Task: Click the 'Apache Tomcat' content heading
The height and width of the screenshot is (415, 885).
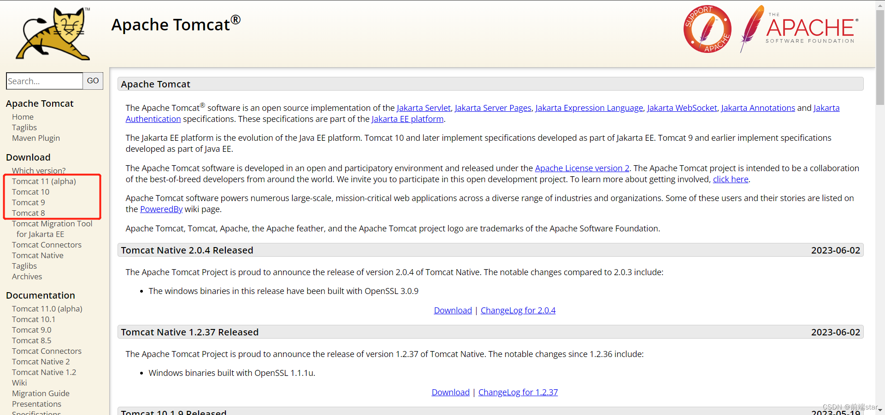Action: click(155, 84)
